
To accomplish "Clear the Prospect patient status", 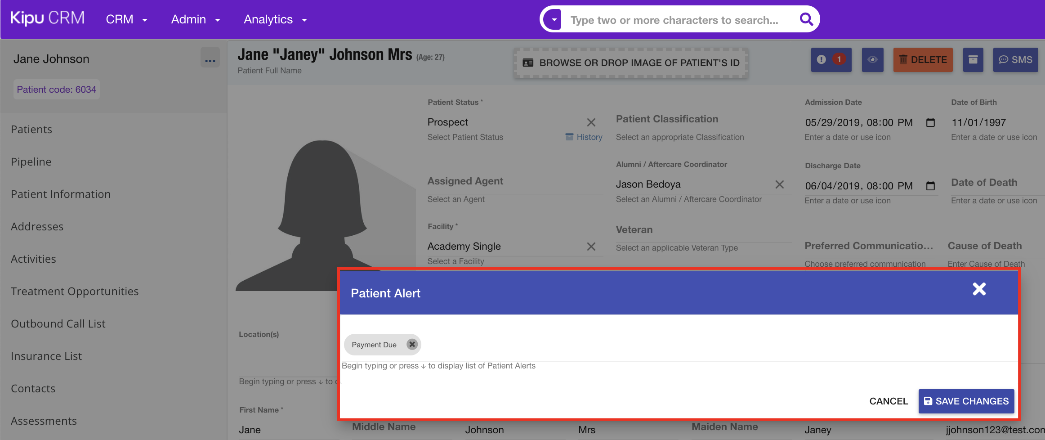I will (591, 122).
